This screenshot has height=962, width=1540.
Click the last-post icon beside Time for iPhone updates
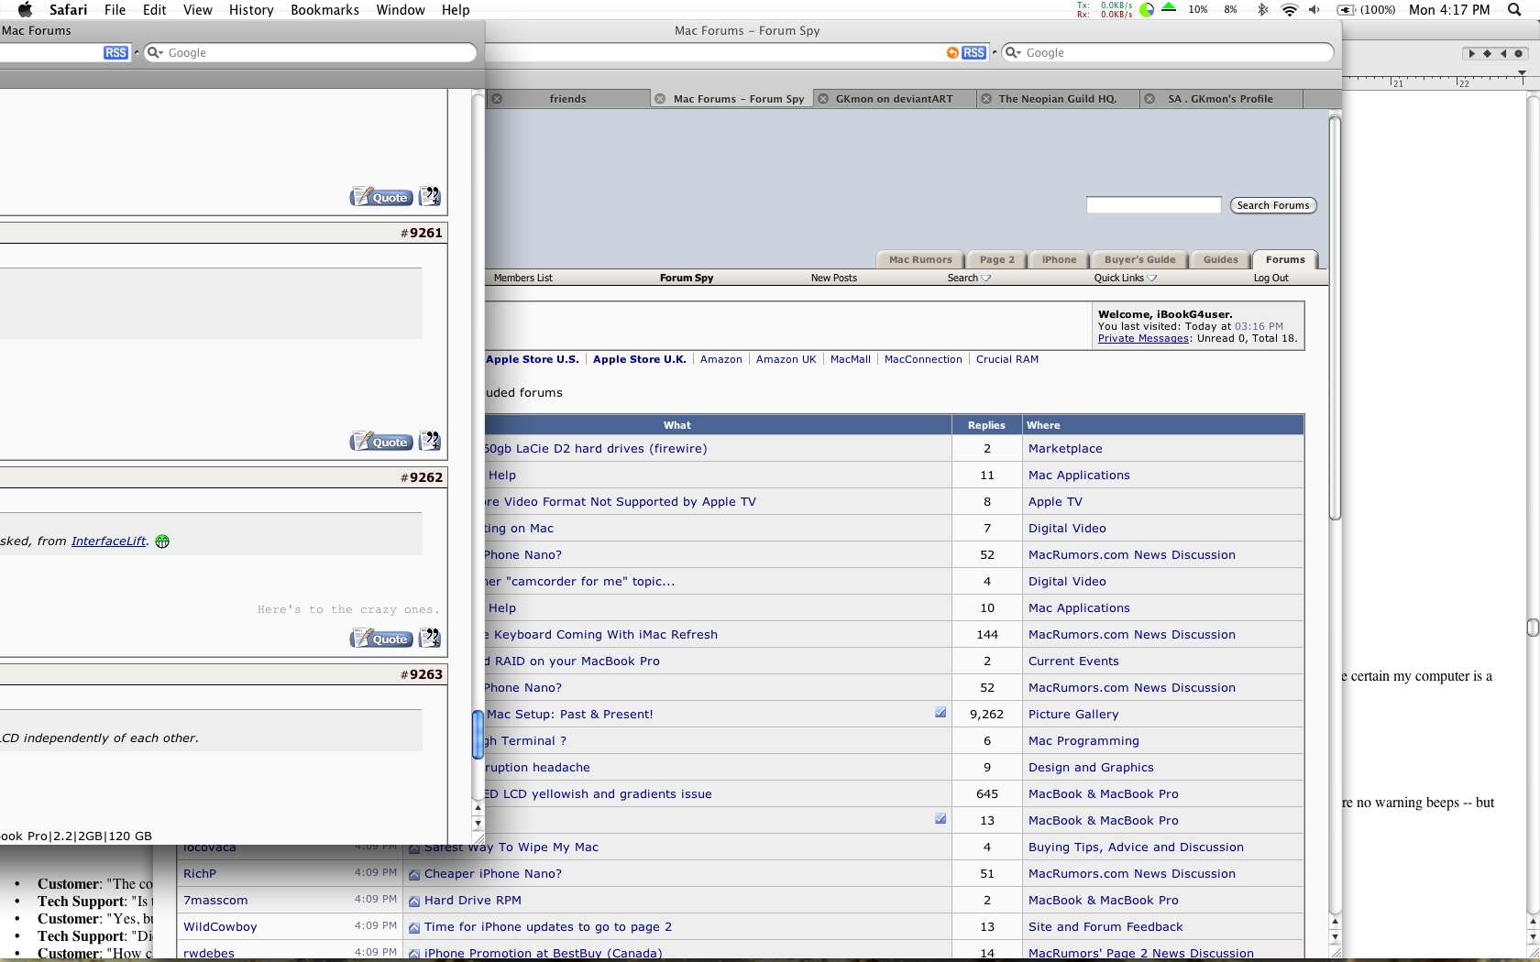click(x=414, y=927)
